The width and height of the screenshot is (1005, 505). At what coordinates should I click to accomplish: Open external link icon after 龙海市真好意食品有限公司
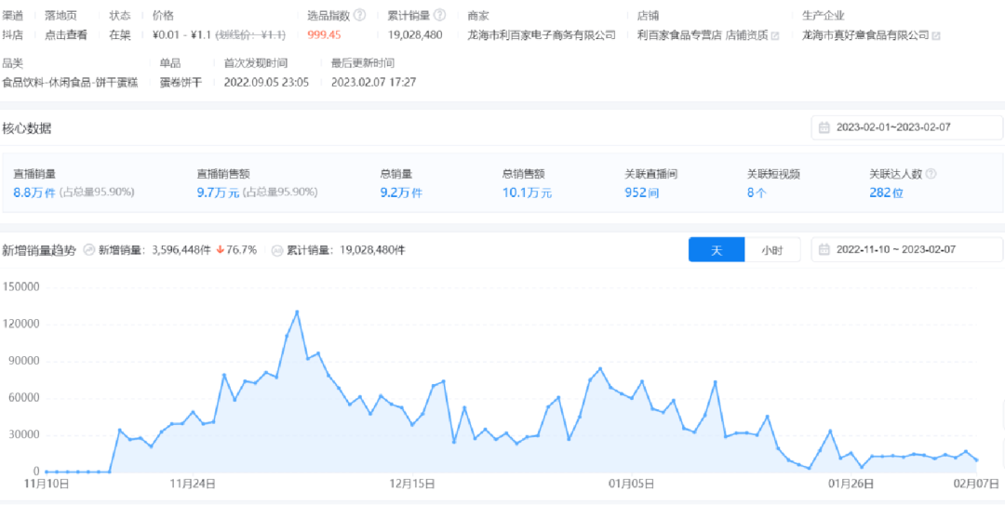[x=935, y=35]
